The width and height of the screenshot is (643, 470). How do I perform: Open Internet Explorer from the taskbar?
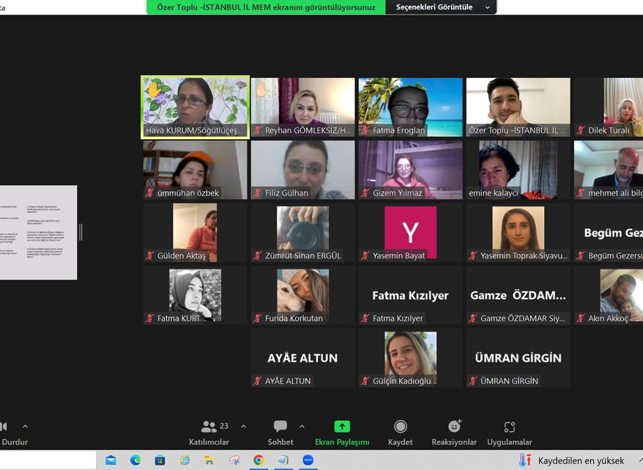click(185, 460)
